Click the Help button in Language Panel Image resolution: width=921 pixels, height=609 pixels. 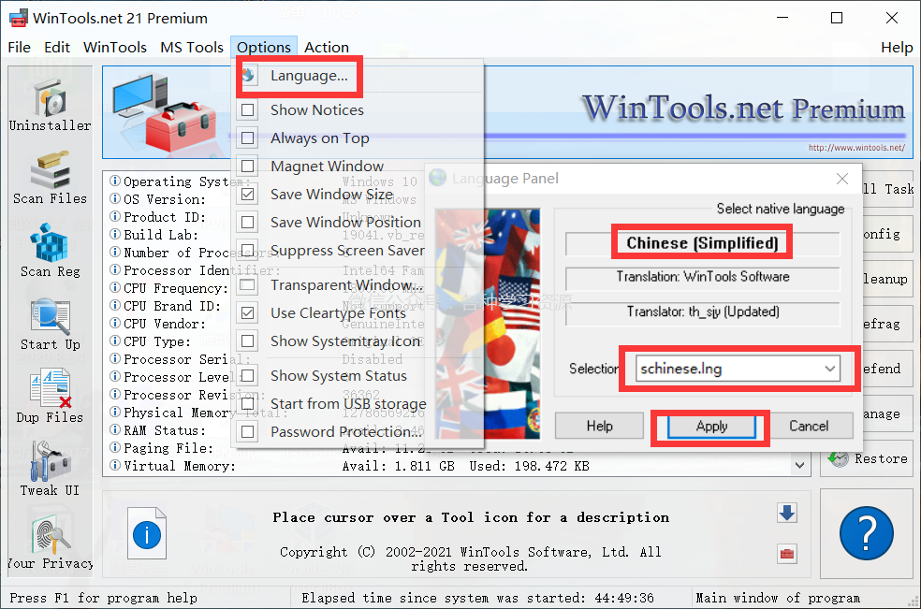599,426
